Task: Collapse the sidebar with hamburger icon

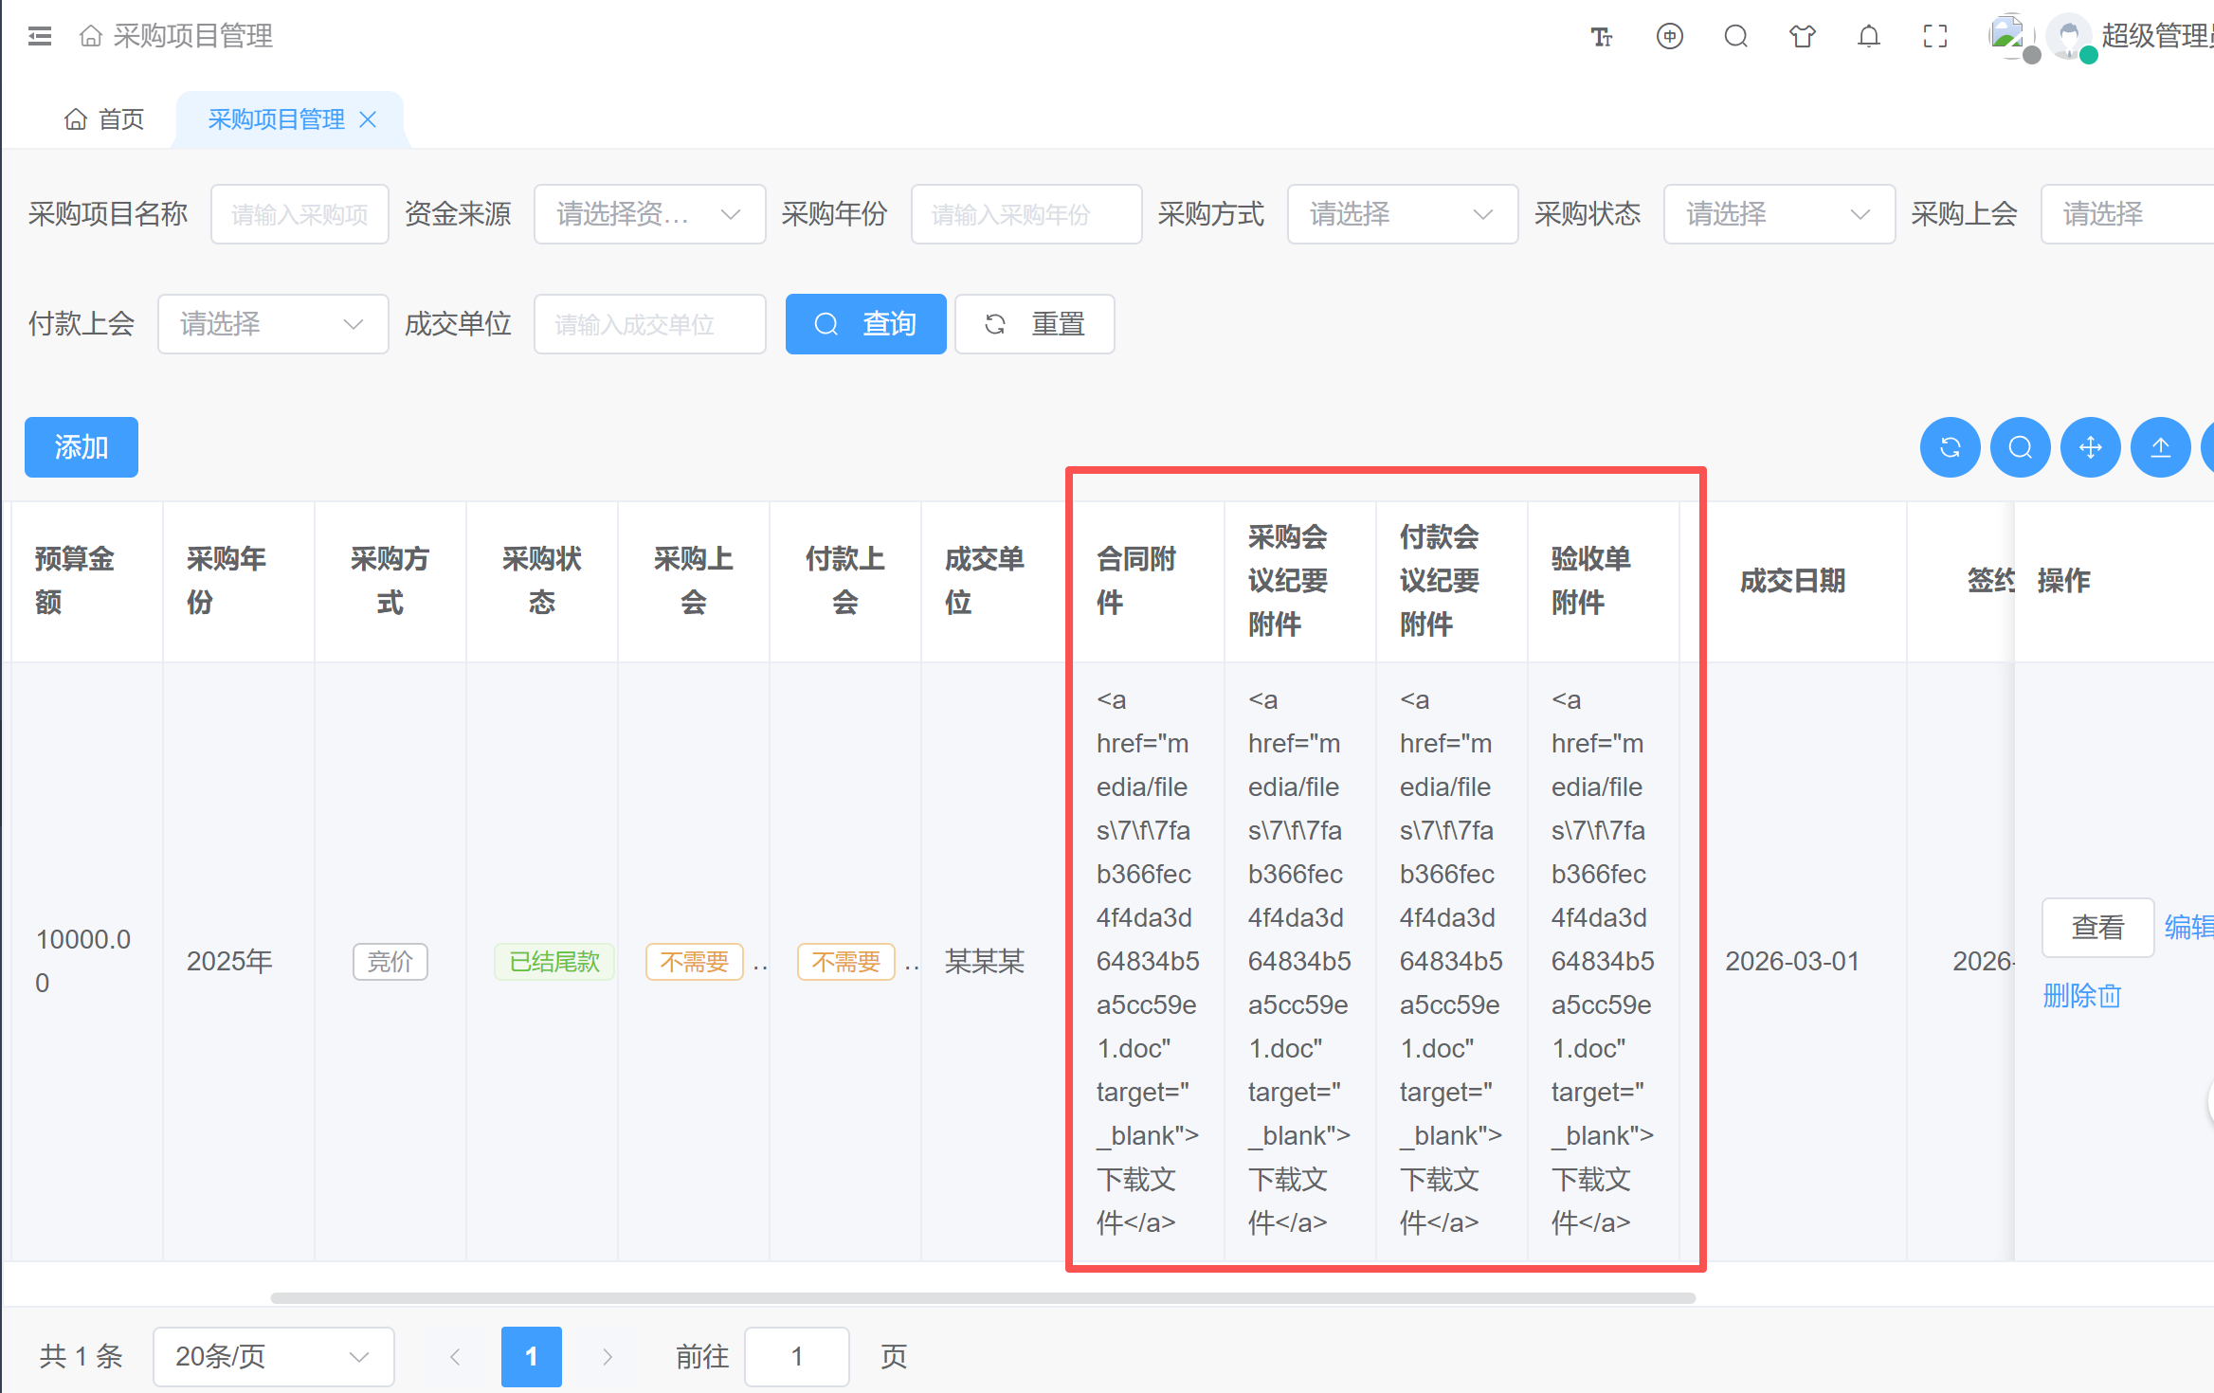Action: [x=40, y=37]
